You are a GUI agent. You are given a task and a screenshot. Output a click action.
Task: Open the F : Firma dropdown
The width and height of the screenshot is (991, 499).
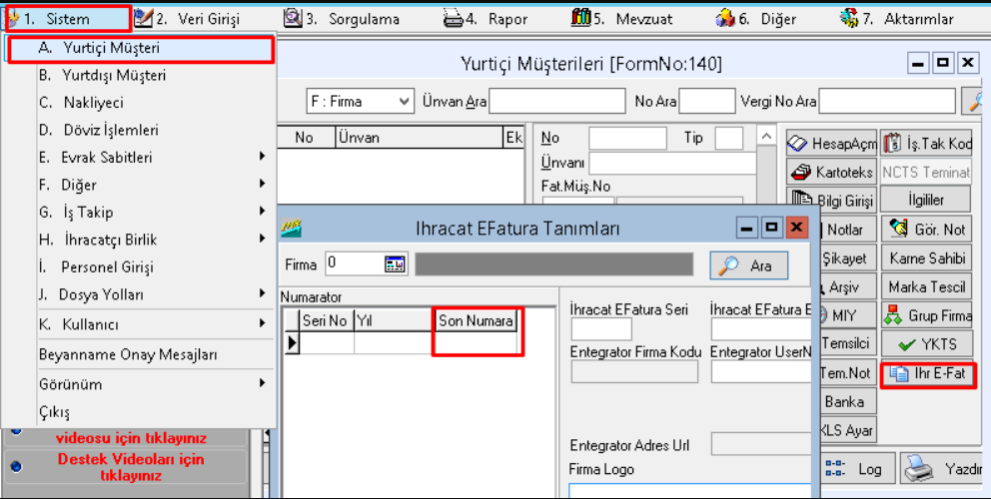(361, 101)
